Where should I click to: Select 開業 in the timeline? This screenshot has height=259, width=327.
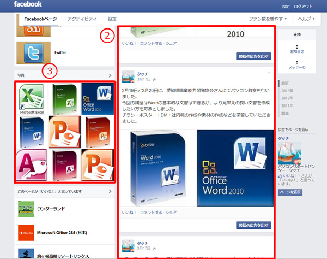(285, 114)
